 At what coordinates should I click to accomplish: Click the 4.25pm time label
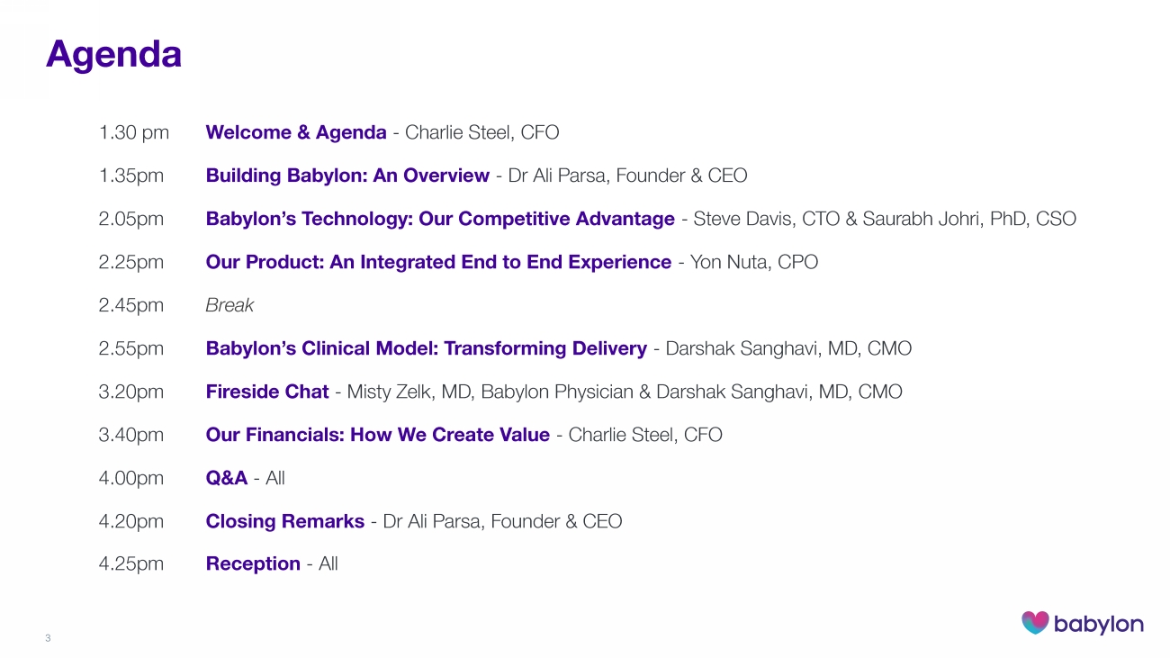(131, 564)
